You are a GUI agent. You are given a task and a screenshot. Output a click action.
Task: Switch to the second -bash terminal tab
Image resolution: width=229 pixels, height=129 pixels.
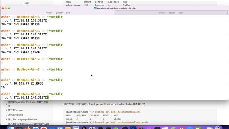click(170, 13)
